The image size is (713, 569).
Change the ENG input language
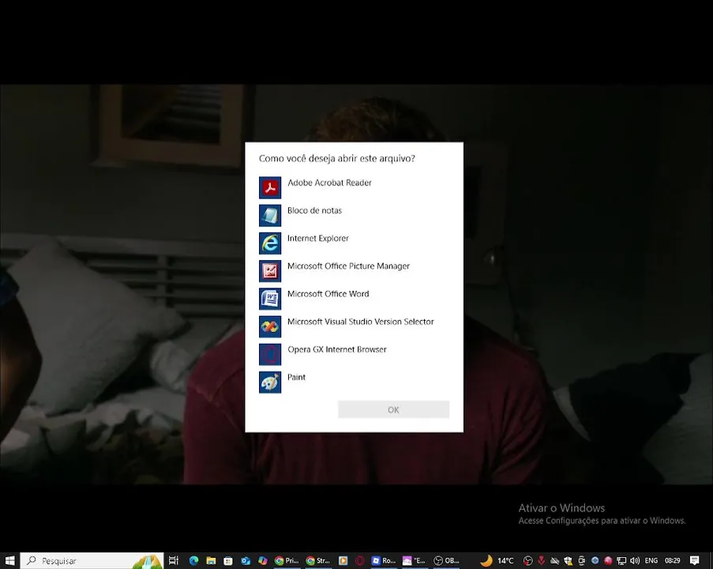tap(651, 560)
